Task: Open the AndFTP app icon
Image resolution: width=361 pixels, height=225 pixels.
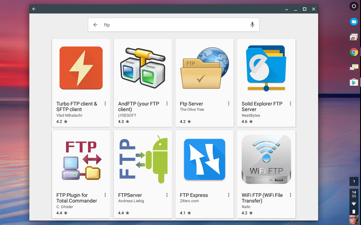Action: point(143,68)
